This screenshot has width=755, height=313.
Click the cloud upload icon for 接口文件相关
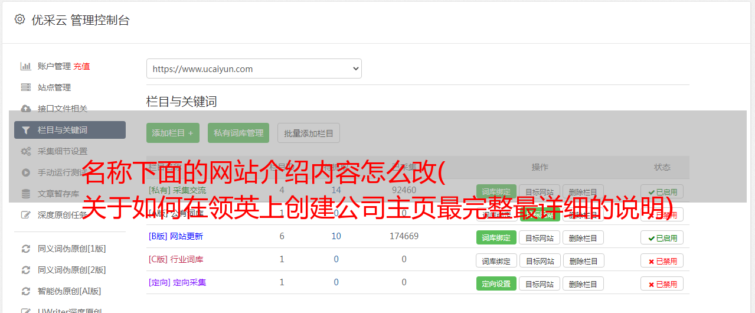point(25,109)
